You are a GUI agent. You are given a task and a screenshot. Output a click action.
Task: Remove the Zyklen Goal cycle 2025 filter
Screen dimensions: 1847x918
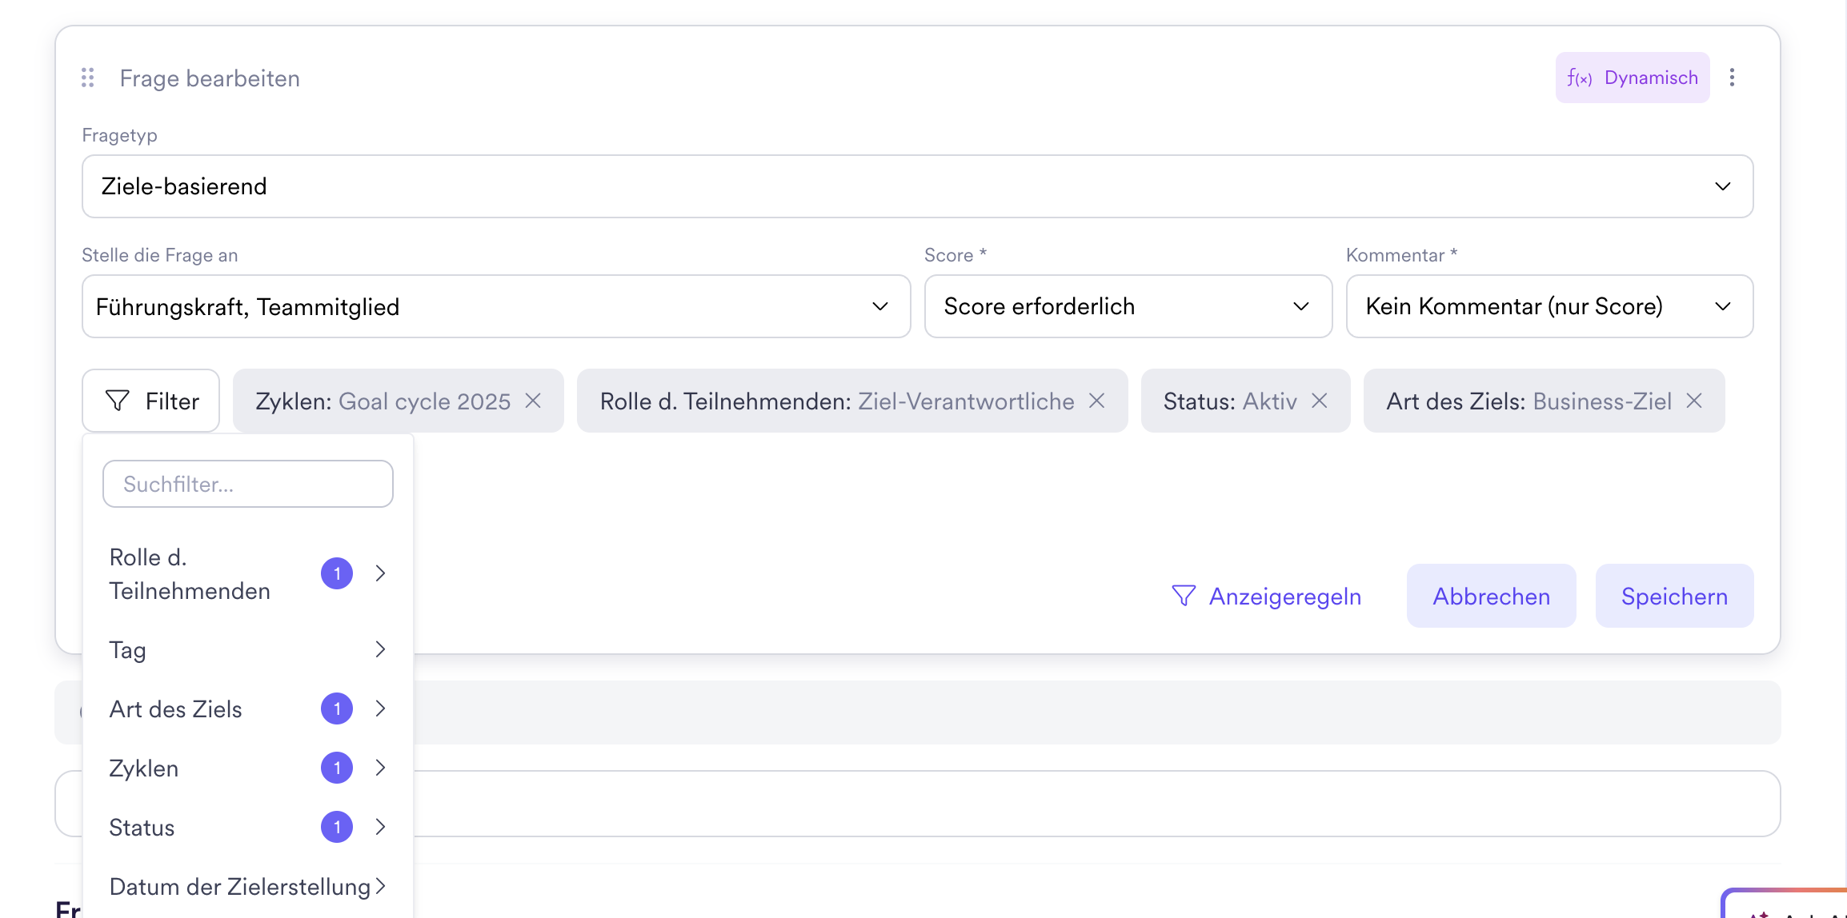click(x=533, y=401)
